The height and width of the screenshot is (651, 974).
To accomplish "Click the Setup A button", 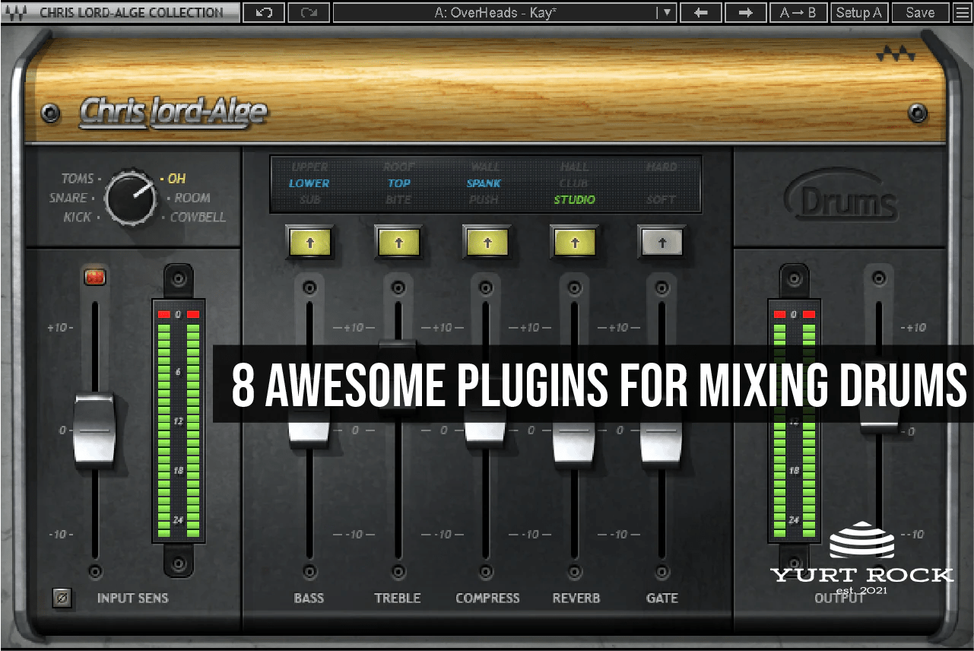I will click(x=858, y=12).
